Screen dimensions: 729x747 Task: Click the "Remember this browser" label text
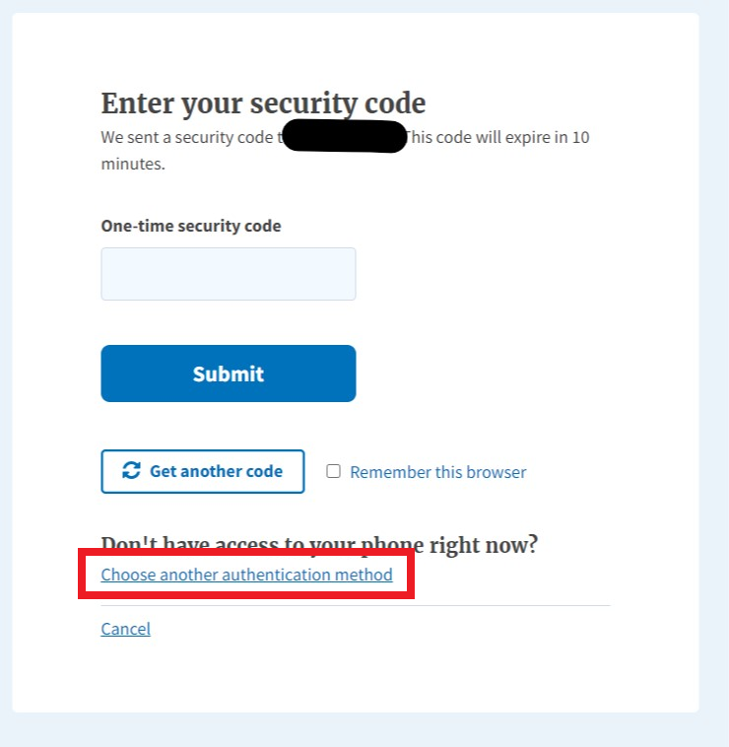pyautogui.click(x=437, y=472)
